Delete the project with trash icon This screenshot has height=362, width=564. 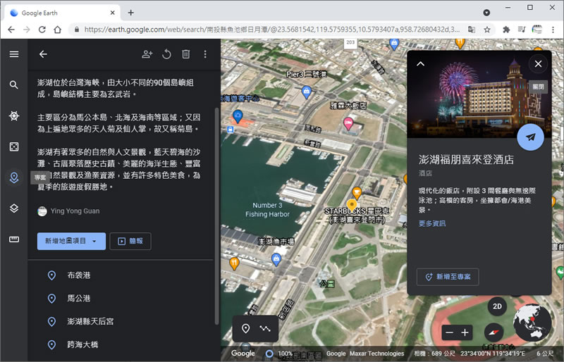pos(185,54)
